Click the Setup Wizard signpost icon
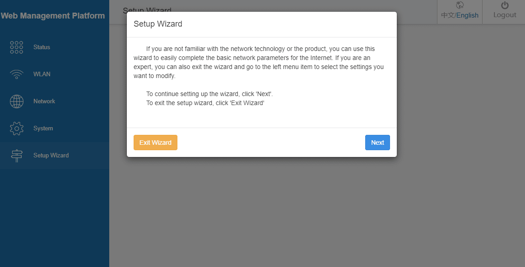 tap(17, 156)
